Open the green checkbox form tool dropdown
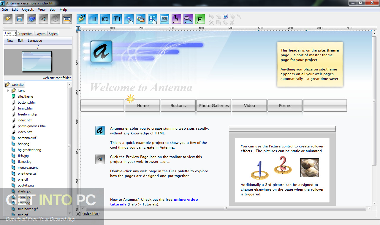Image resolution: width=380 pixels, height=225 pixels. click(x=200, y=19)
